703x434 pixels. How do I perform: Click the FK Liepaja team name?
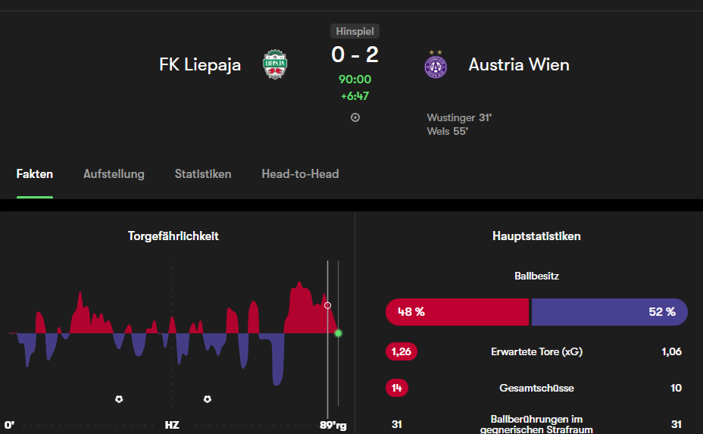pos(200,64)
